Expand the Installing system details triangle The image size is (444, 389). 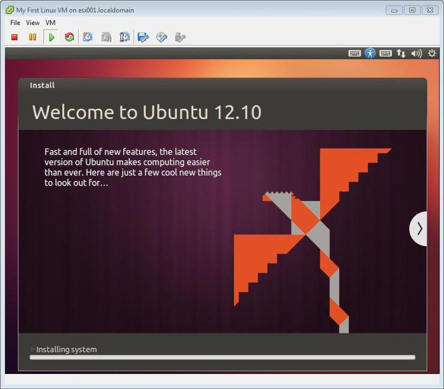coord(33,349)
